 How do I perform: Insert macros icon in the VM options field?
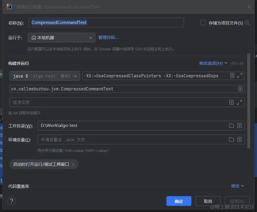[x=232, y=75]
